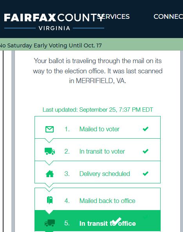Click the checkmark beside Mailed to voter
Screen dimensions: 183x232
point(145,129)
